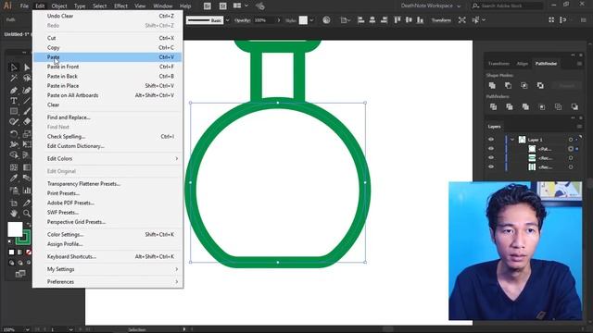Choose Paste in Front
593x333 pixels.
click(107, 67)
